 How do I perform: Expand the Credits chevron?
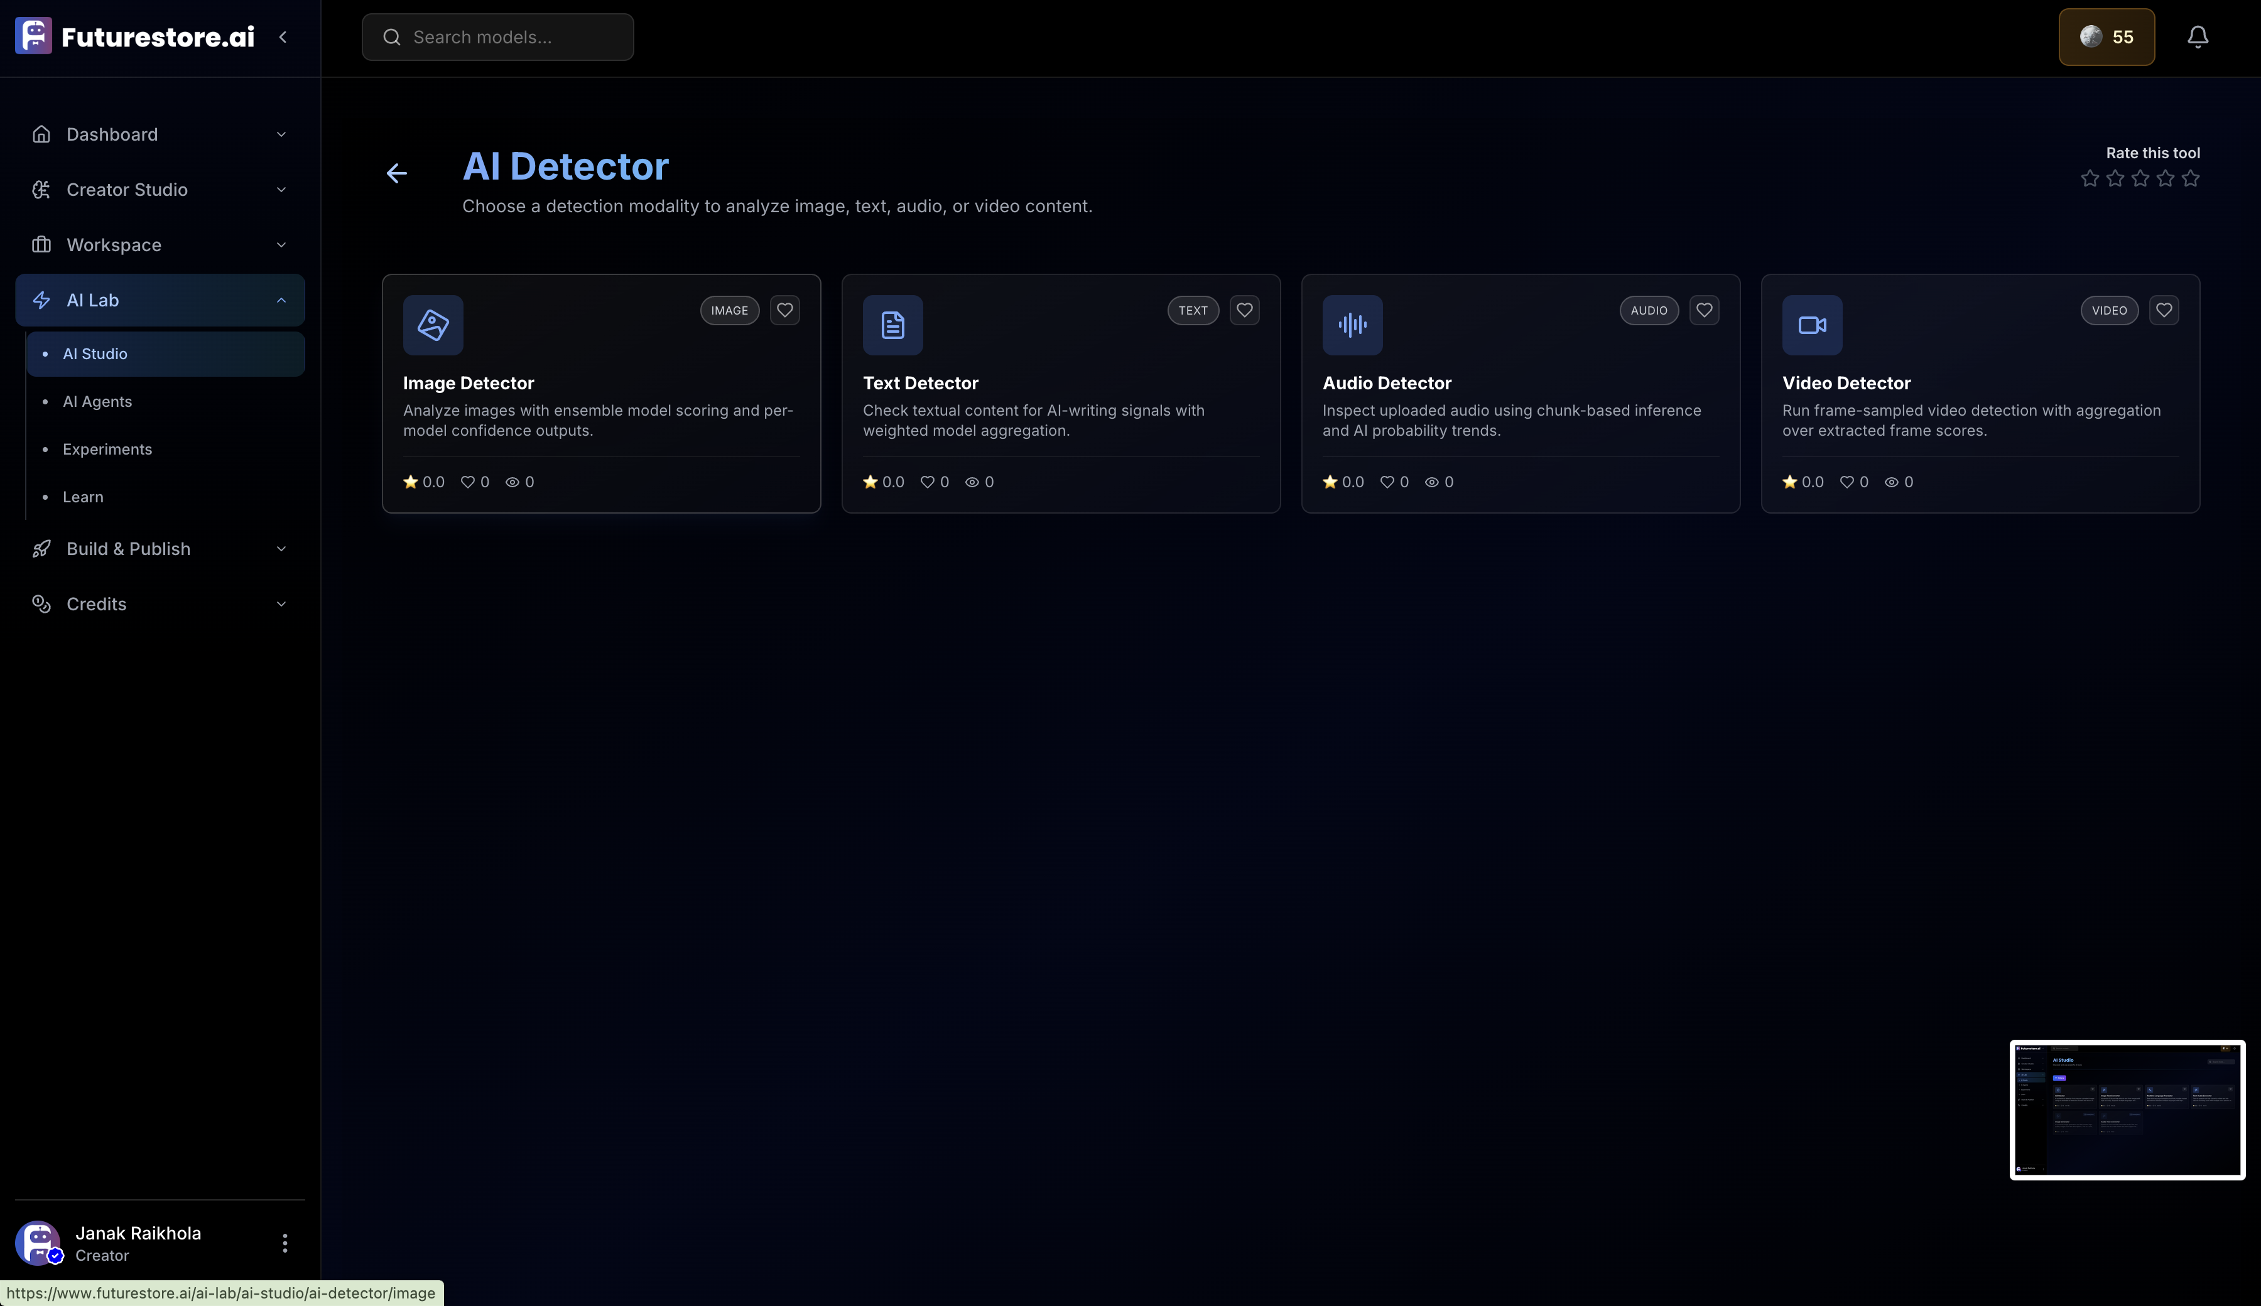[x=281, y=605]
